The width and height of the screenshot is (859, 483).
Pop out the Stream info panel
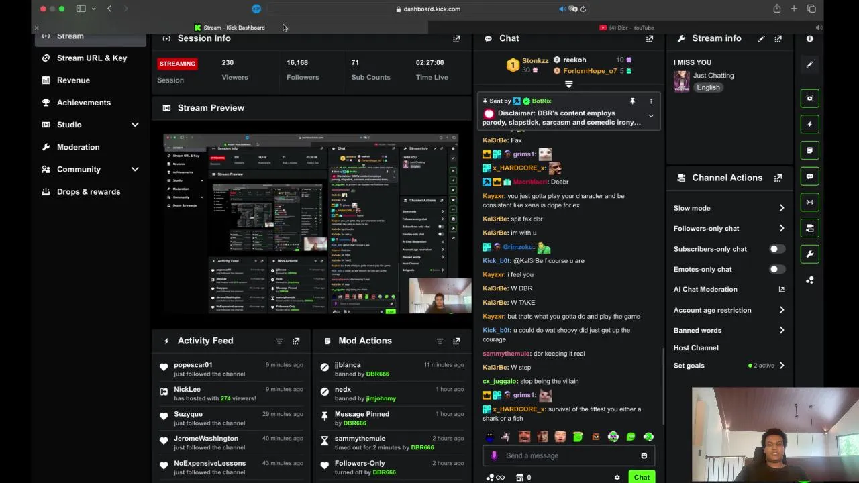(778, 39)
